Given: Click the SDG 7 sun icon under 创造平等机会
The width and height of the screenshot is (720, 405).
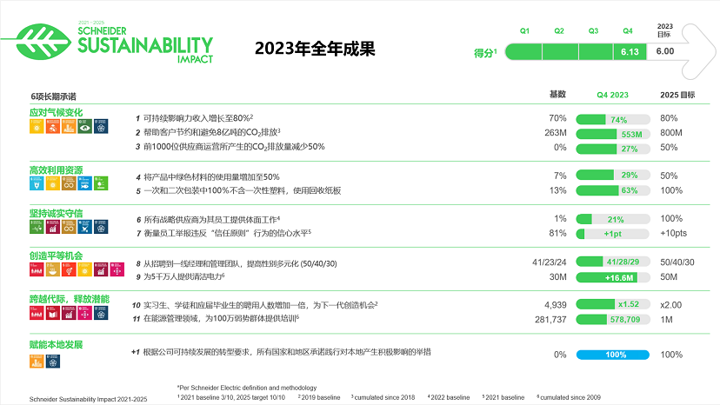Looking at the screenshot, I should pyautogui.click(x=85, y=269).
